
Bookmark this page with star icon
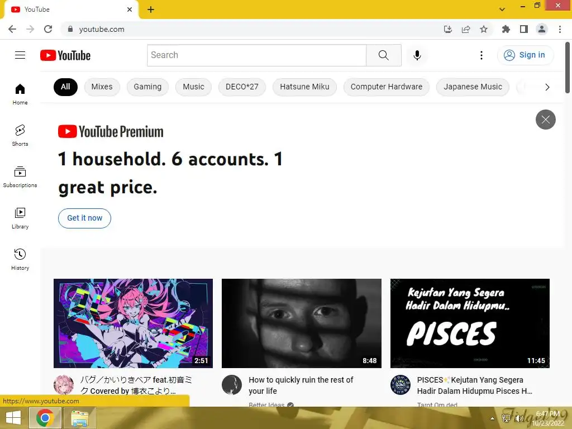click(483, 29)
